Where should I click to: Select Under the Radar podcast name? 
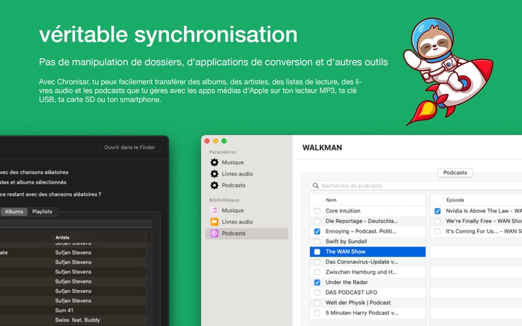pos(346,282)
